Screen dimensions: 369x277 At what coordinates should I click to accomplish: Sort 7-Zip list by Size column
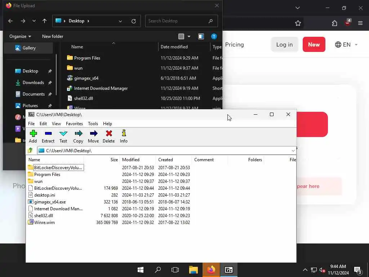[x=102, y=160]
